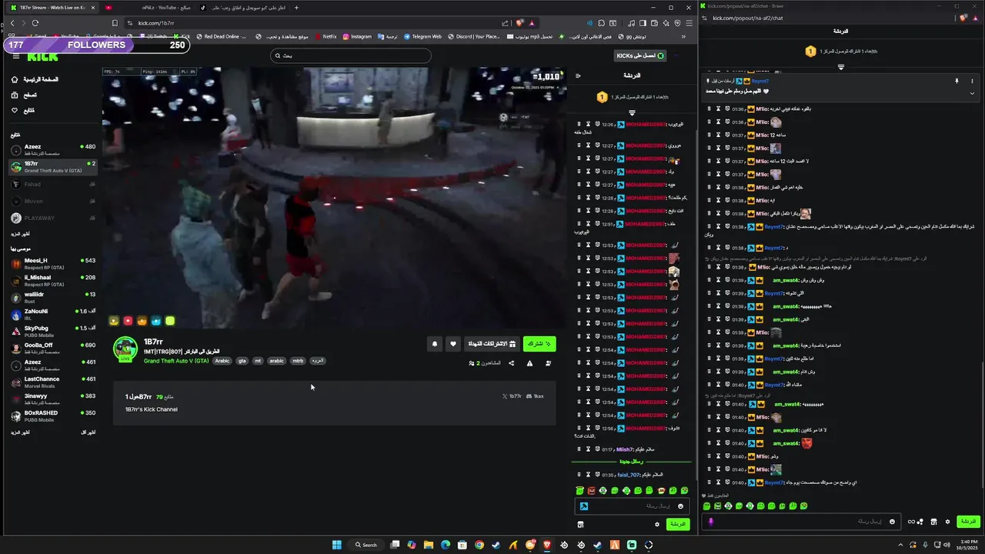The height and width of the screenshot is (554, 985).
Task: Open shop icon in popout chat window
Action: coord(933,522)
